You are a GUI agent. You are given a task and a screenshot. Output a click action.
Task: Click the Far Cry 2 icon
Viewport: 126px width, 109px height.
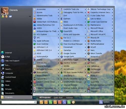coord(62,38)
